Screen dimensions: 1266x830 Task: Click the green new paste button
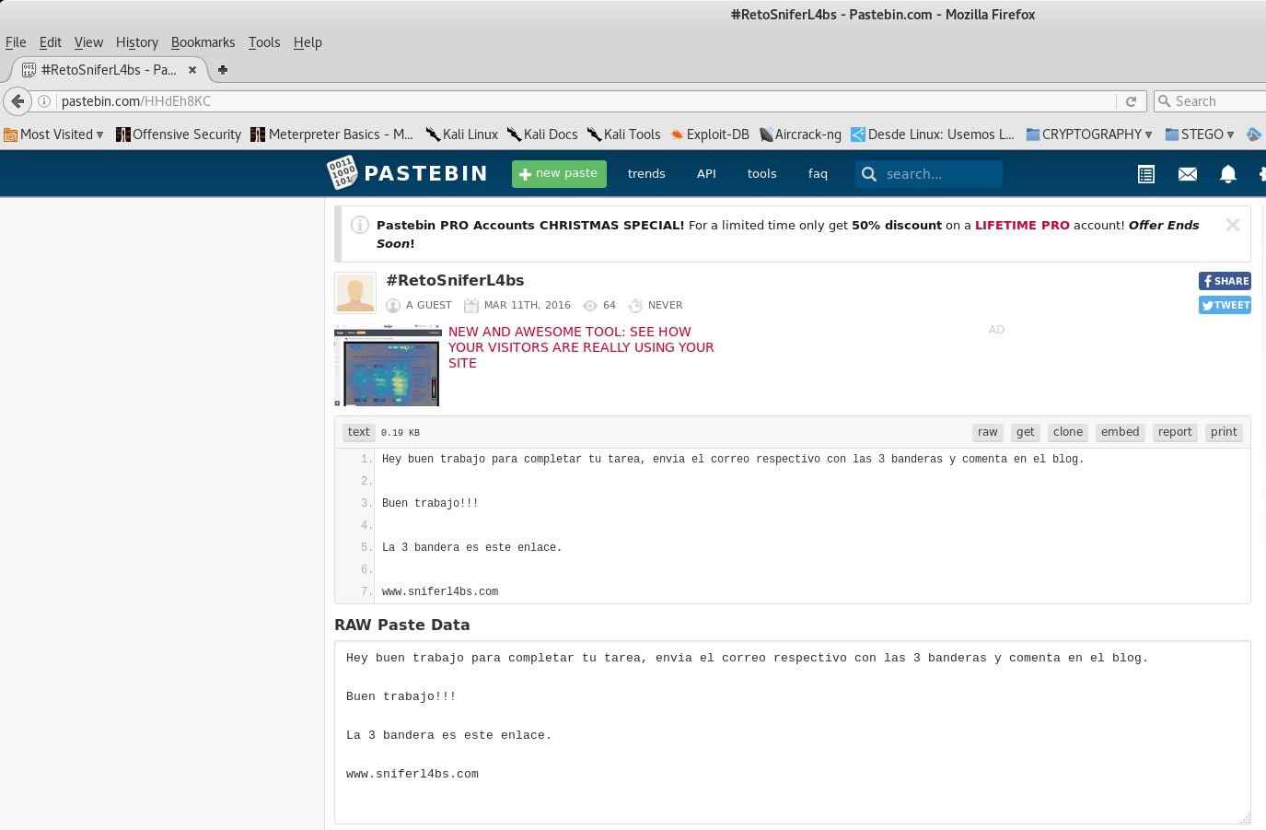click(x=559, y=174)
